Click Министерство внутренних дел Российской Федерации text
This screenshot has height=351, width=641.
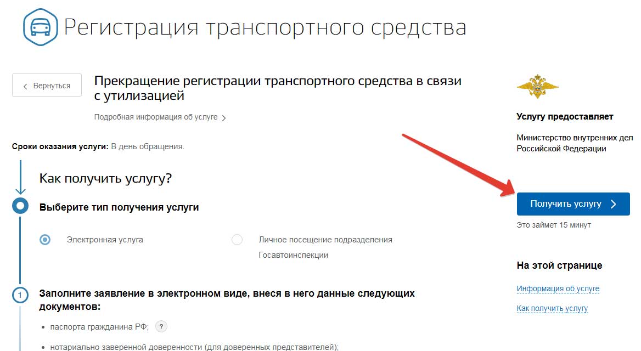pos(575,143)
